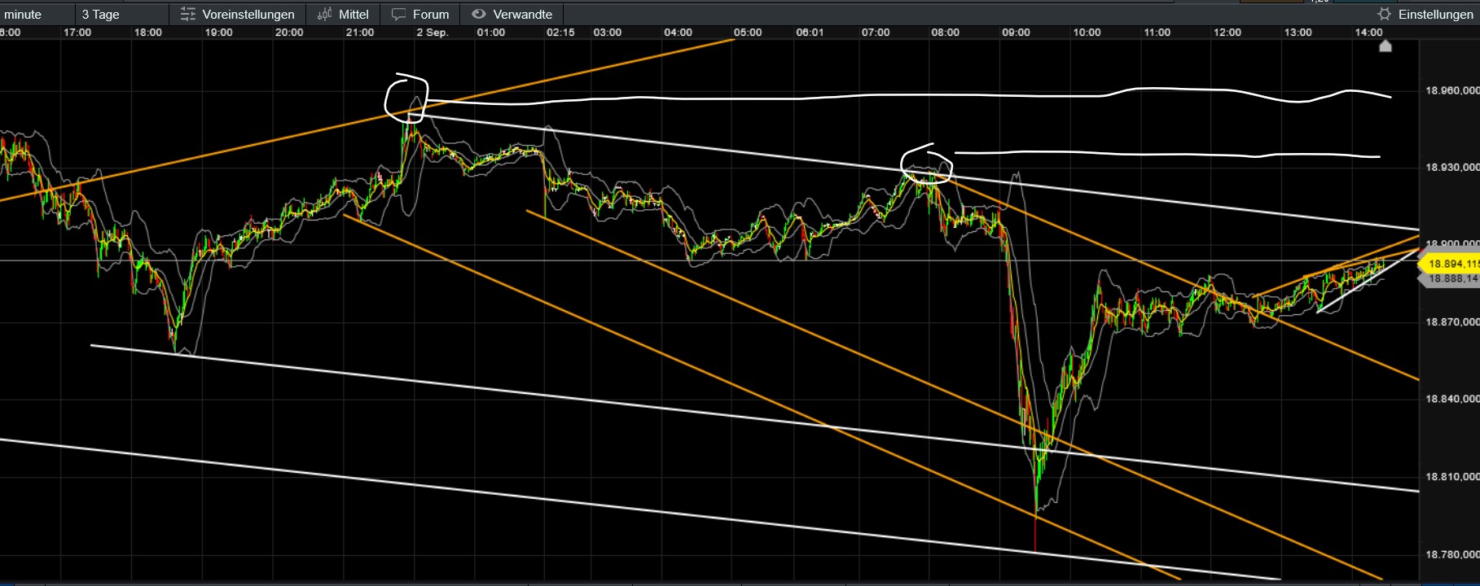Click the 07:00 time axis label

pyautogui.click(x=876, y=33)
